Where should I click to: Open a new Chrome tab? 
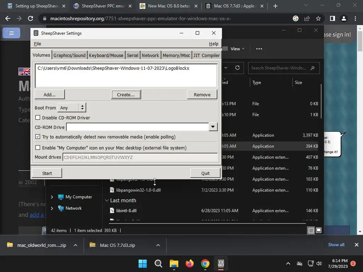tap(275, 6)
